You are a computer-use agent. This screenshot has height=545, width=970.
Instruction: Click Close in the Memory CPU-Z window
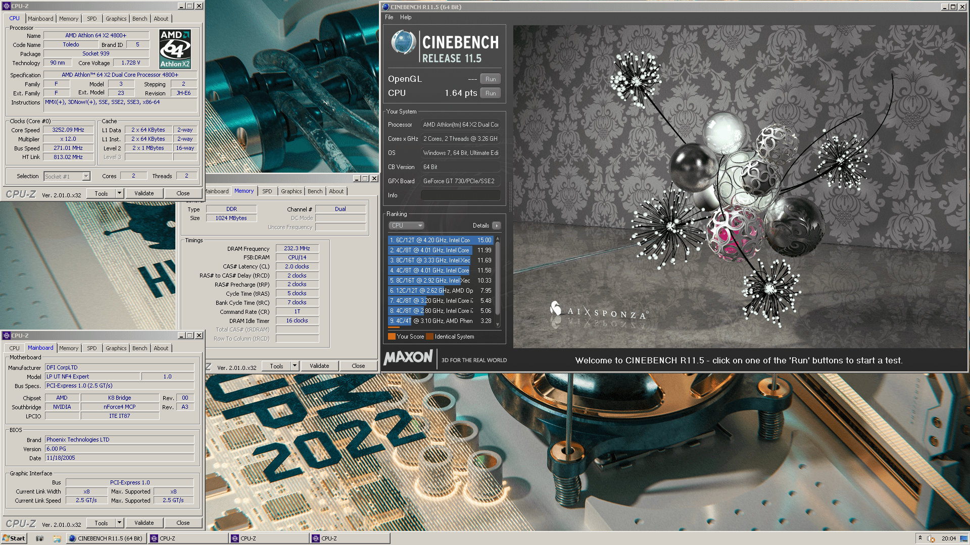tap(358, 366)
